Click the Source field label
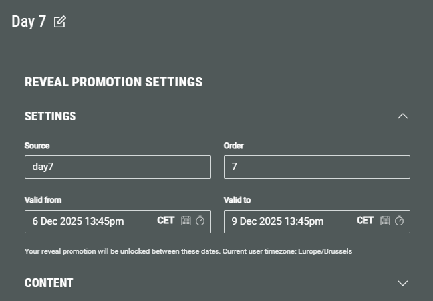The width and height of the screenshot is (433, 301). (37, 146)
